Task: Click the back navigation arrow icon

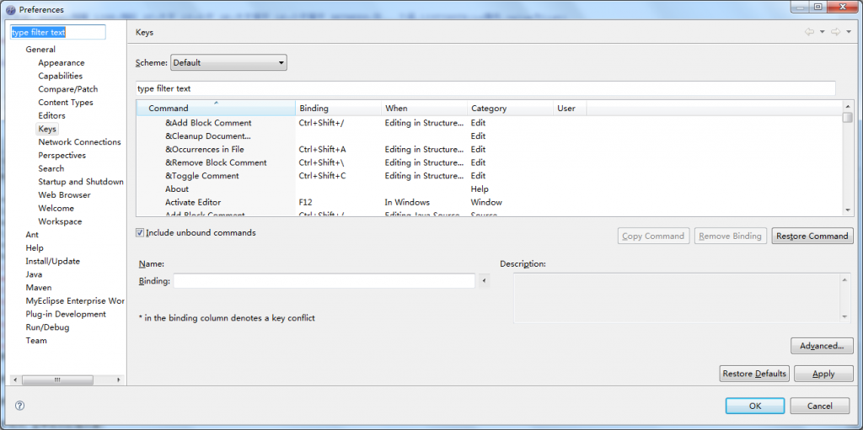Action: point(809,32)
